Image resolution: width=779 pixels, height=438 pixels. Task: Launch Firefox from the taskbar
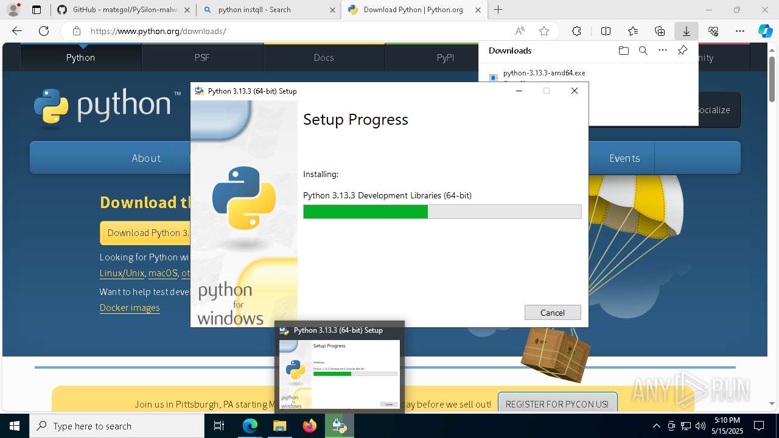(310, 426)
